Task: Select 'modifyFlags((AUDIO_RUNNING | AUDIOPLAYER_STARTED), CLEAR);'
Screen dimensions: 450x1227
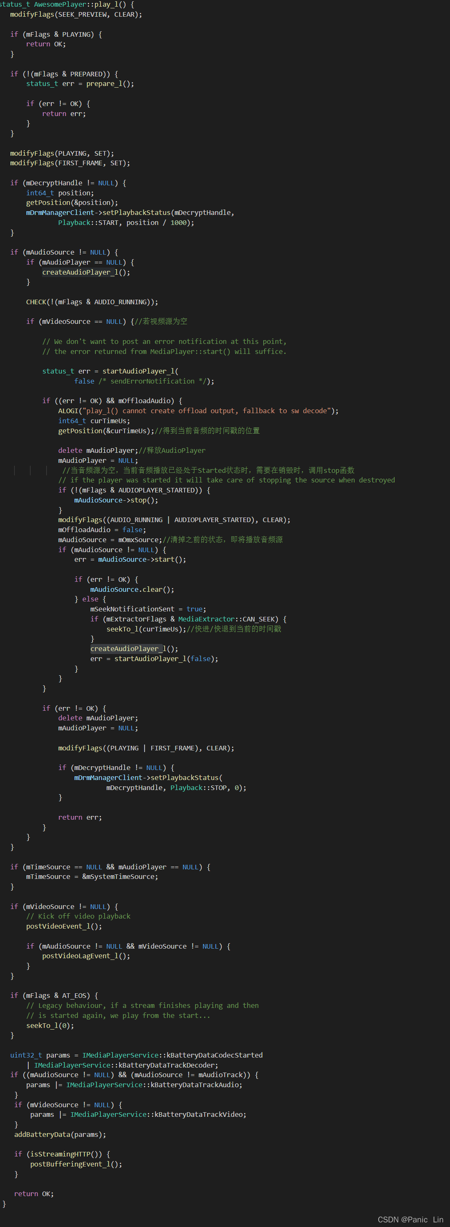Action: pos(174,520)
